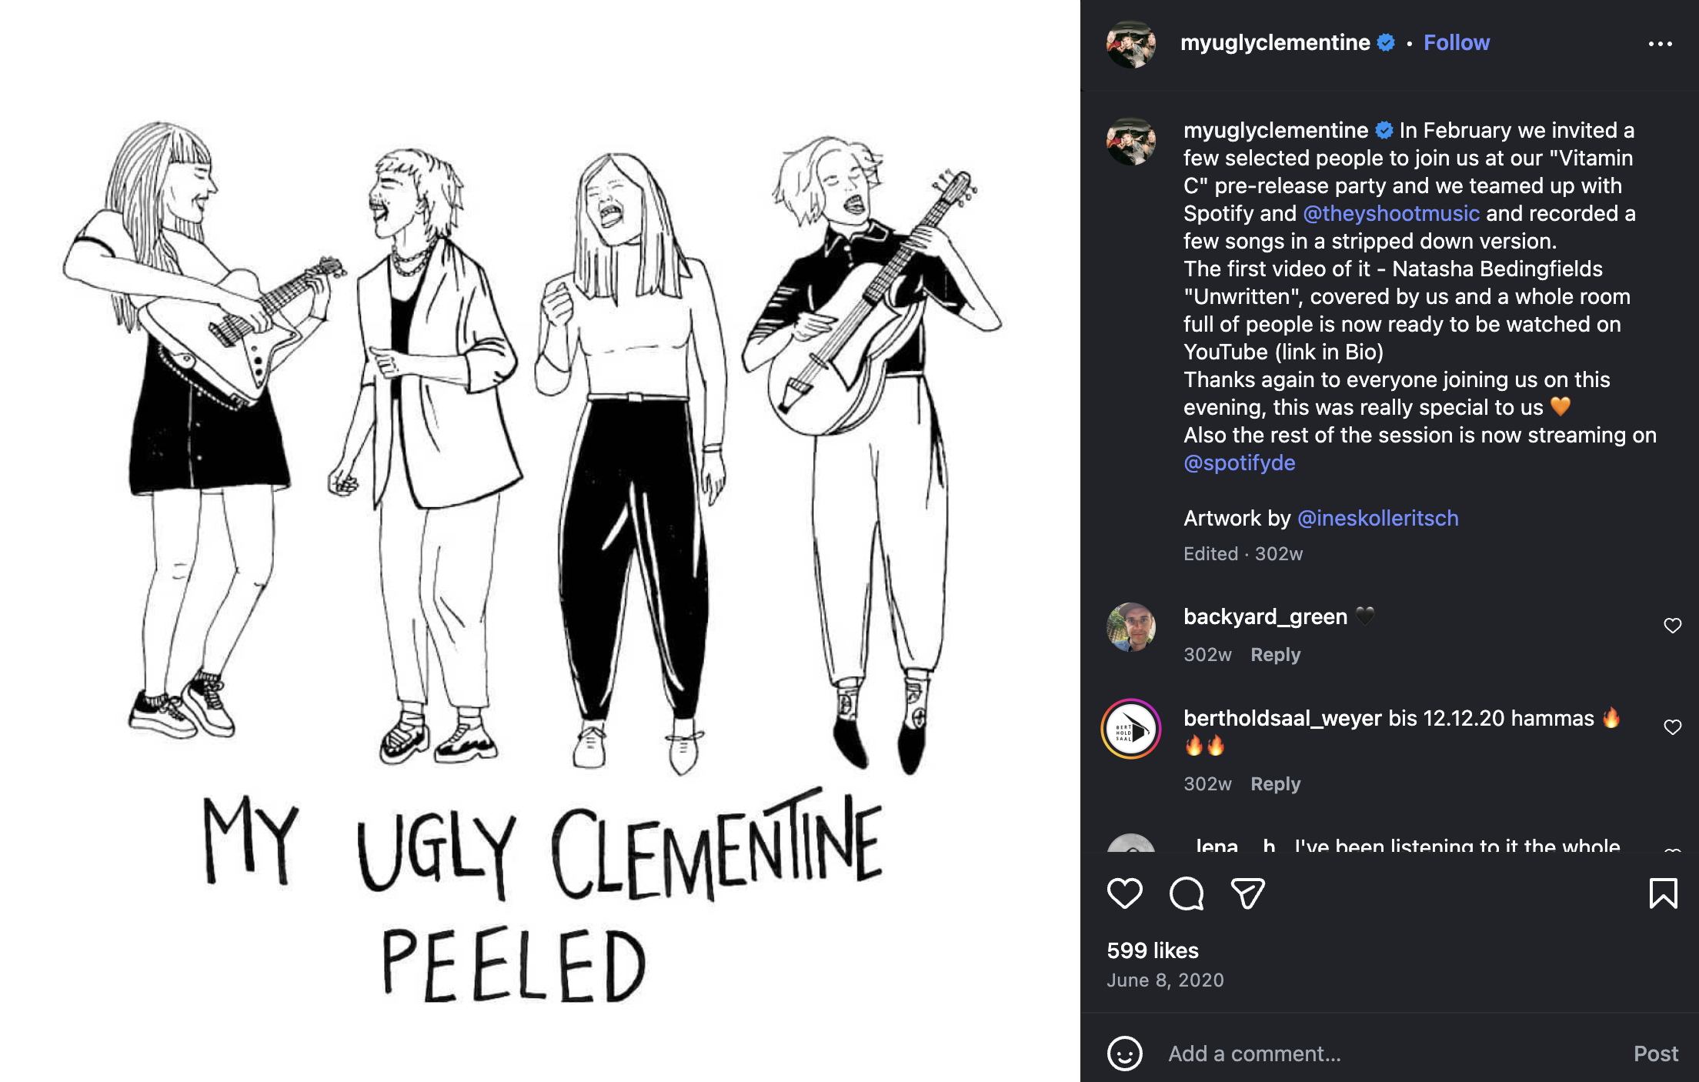Click the Post comment button
This screenshot has width=1699, height=1082.
coord(1656,1054)
